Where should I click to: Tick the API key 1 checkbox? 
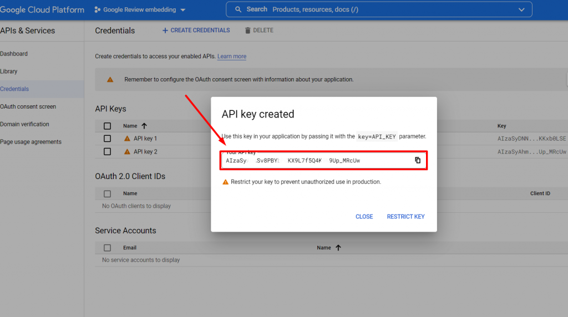click(107, 139)
